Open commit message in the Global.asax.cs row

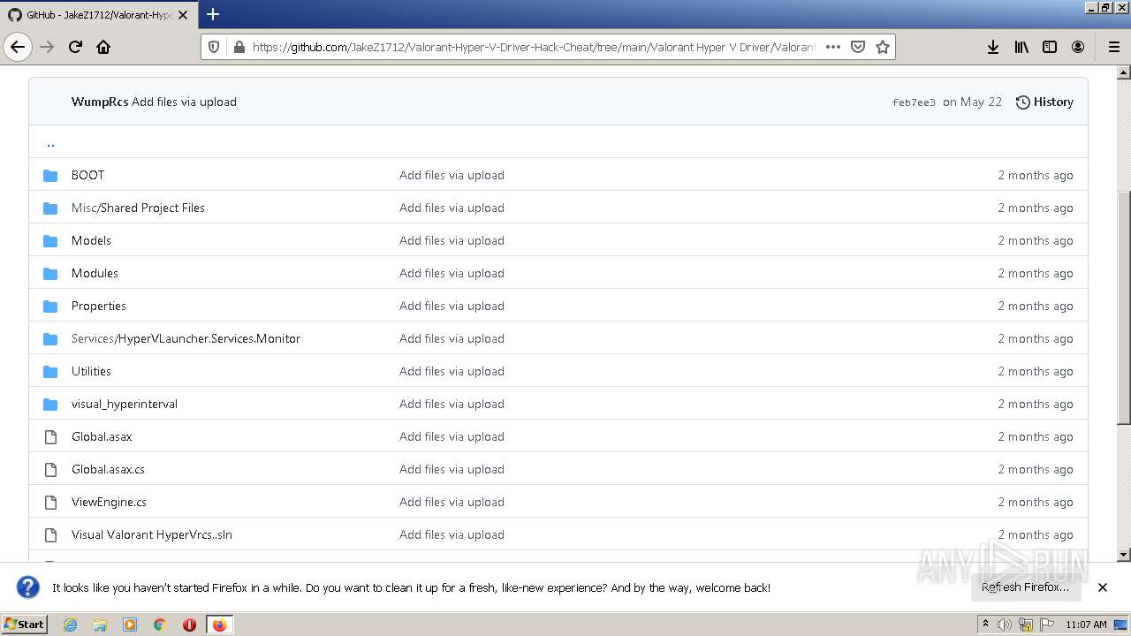click(x=452, y=469)
